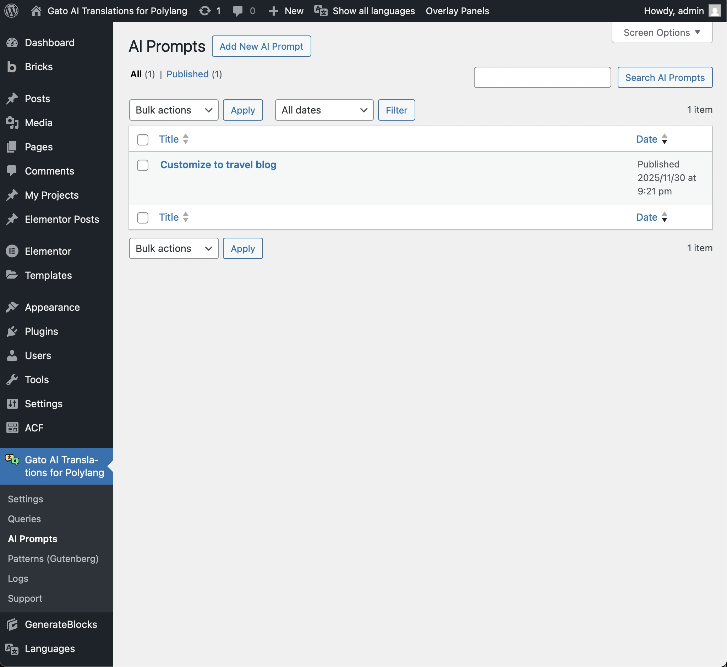The width and height of the screenshot is (727, 667).
Task: Click the Languages translation icon in sidebar
Action: 12,649
